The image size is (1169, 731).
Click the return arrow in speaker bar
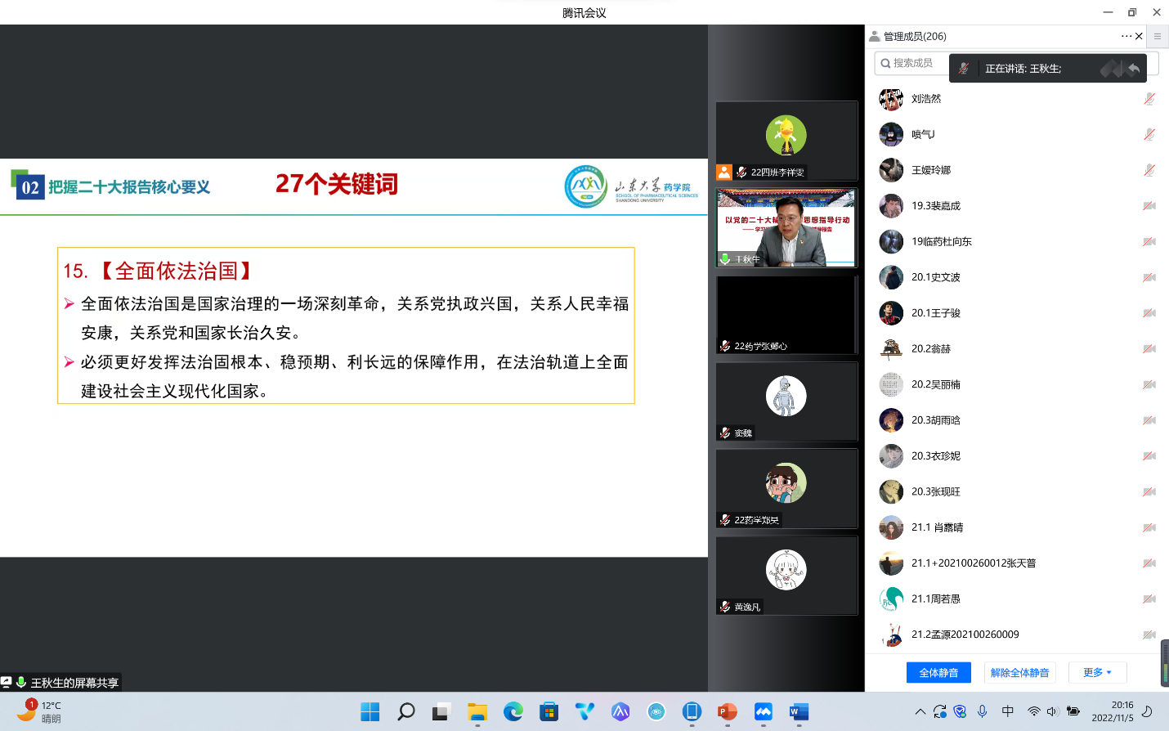[1134, 69]
